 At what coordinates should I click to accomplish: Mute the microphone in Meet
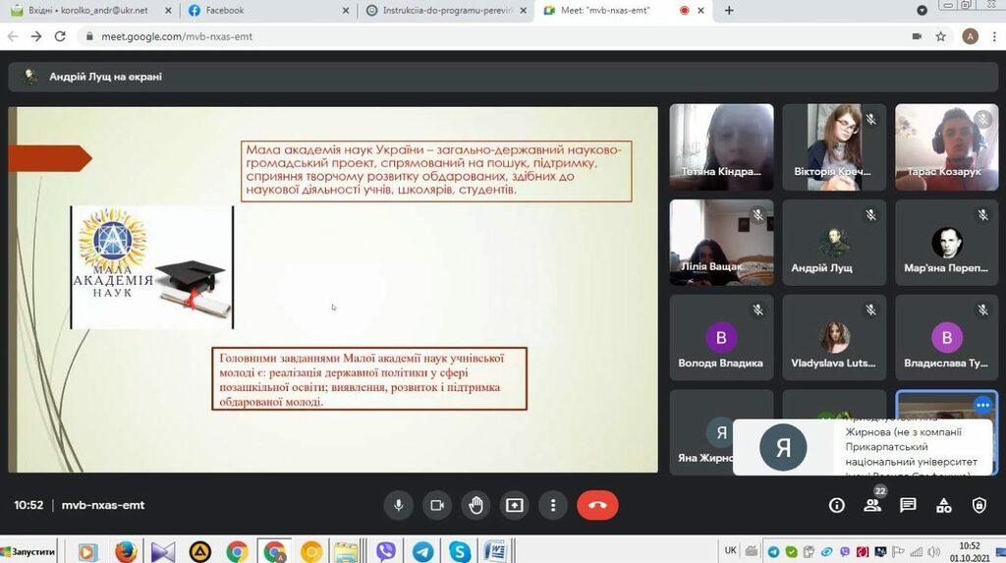point(398,505)
